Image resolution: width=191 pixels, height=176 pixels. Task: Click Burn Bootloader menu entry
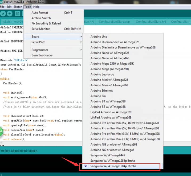tap(42, 55)
